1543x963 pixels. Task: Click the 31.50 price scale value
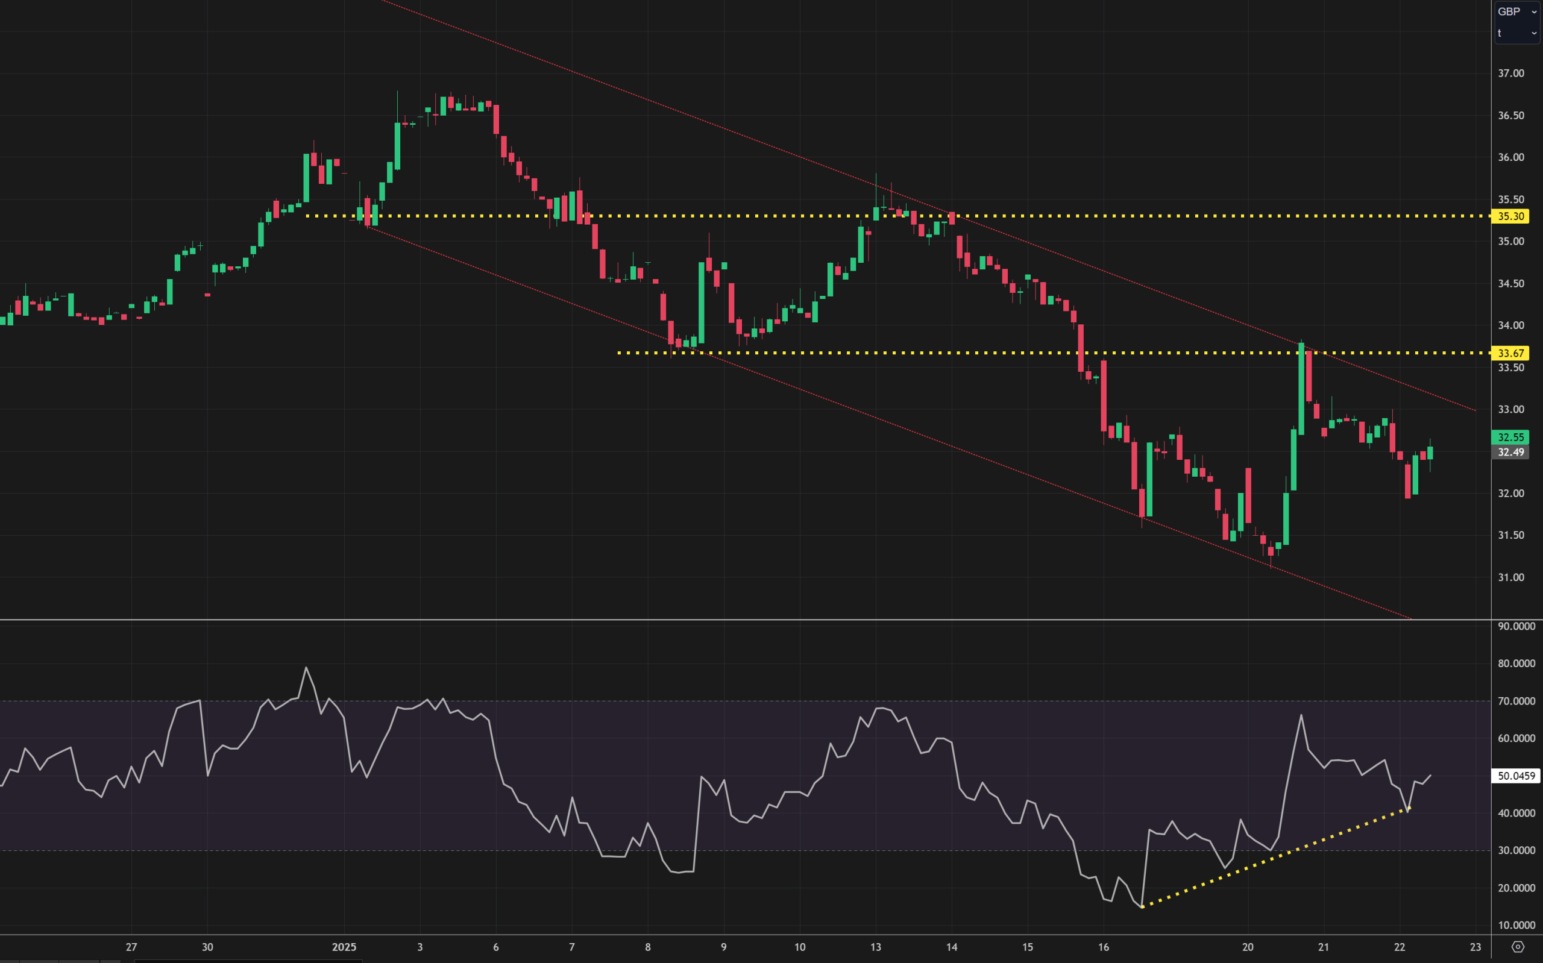click(x=1510, y=535)
